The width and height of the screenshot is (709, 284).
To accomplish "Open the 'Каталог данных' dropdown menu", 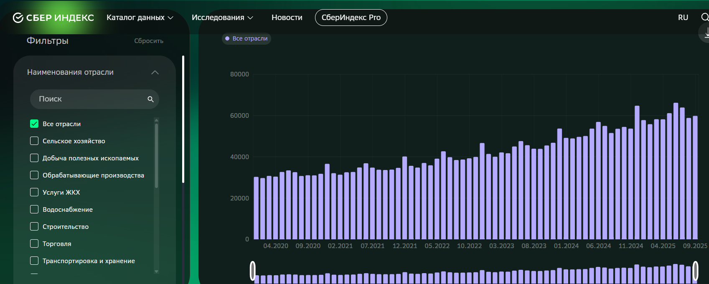I will (x=140, y=18).
